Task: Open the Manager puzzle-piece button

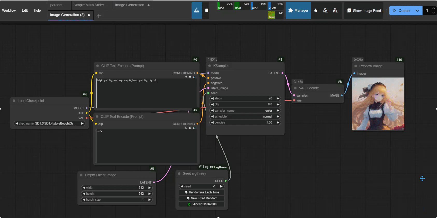Action: point(298,11)
